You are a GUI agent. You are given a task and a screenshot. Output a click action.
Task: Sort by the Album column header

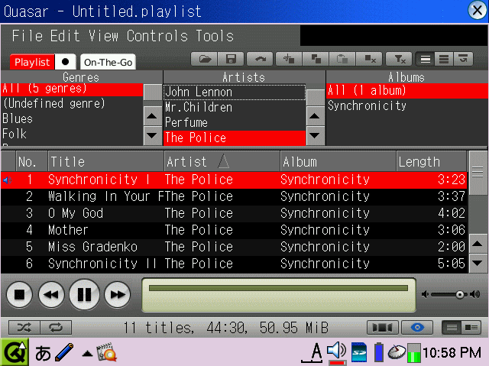point(338,162)
